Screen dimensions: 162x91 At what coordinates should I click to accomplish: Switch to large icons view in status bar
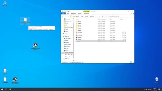click(133, 62)
